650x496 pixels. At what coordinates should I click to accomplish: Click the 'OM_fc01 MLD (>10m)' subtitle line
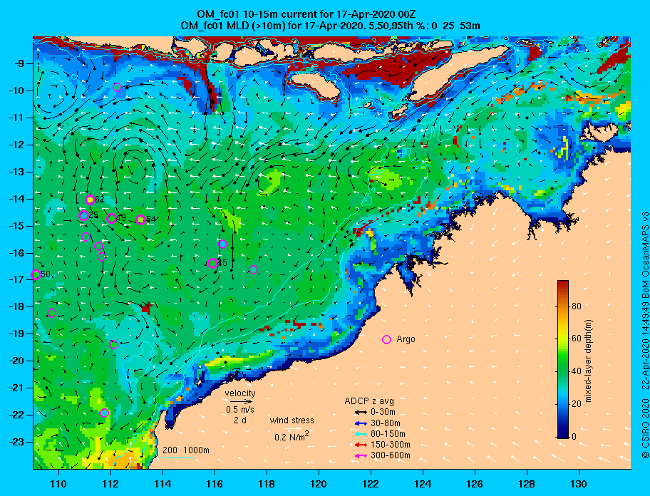point(330,26)
